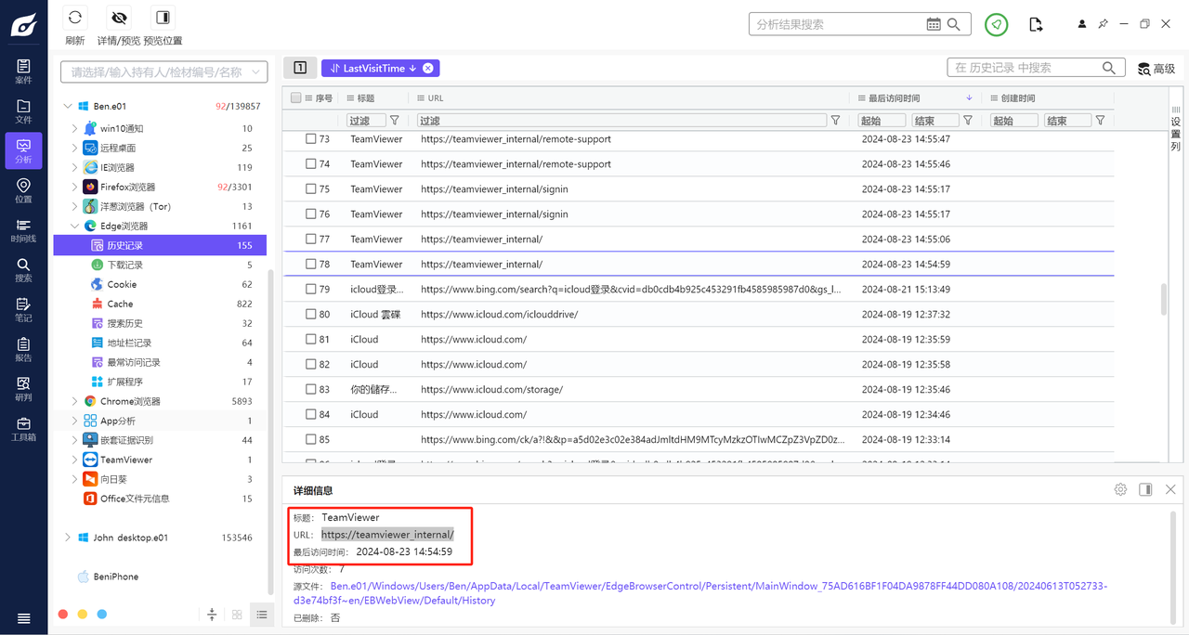
Task: Click the 设置列 column settings button
Action: [x=1176, y=127]
